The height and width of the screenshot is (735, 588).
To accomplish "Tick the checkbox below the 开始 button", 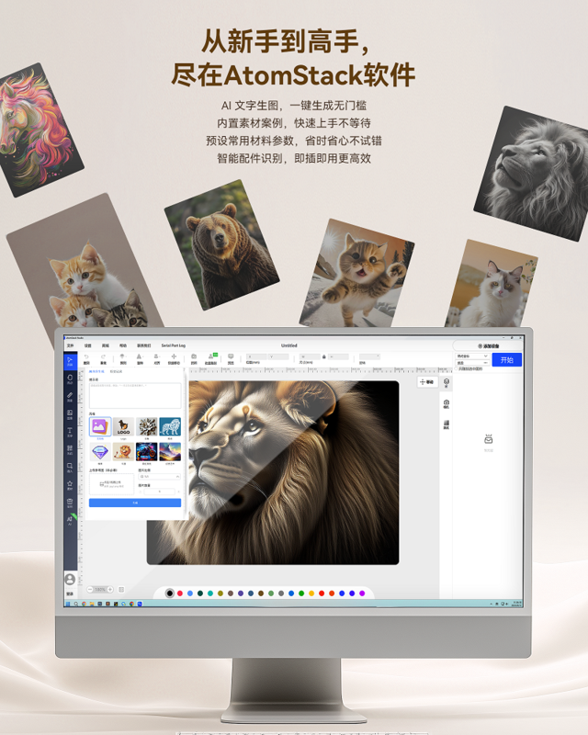I will pyautogui.click(x=458, y=368).
